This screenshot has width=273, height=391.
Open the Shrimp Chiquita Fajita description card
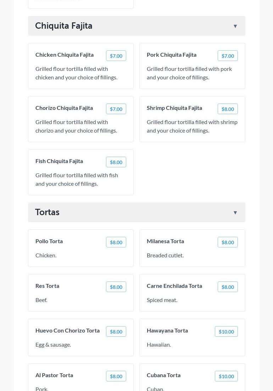point(192,126)
